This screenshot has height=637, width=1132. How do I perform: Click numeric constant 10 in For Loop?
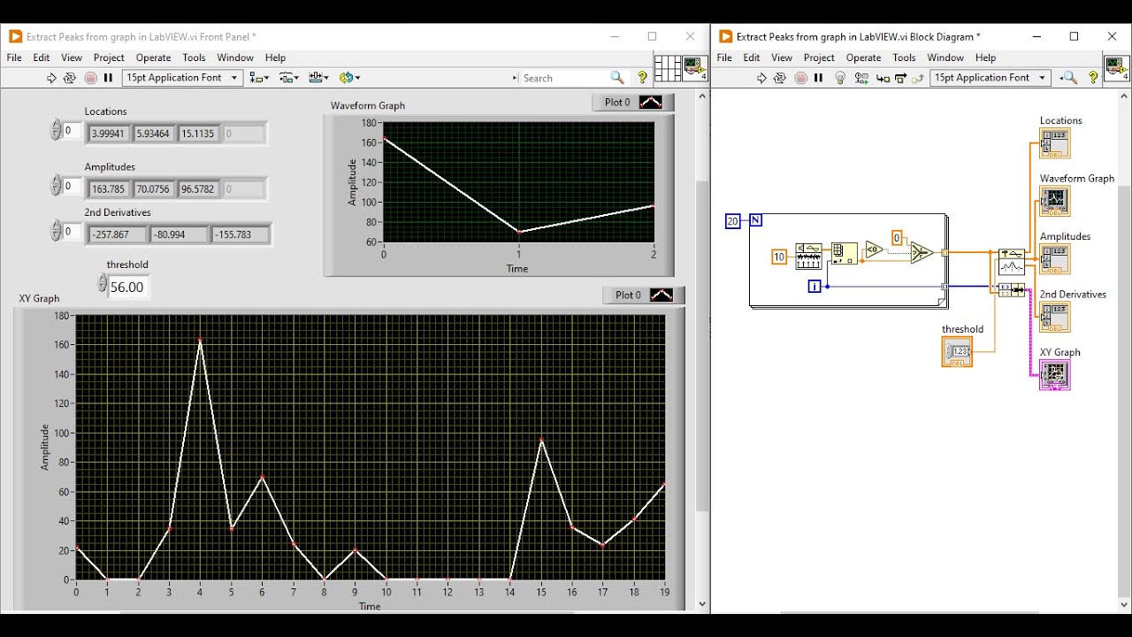779,257
